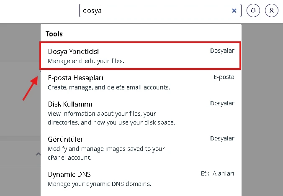283x196 pixels.
Task: Clear the search field with X icon
Action: (234, 10)
